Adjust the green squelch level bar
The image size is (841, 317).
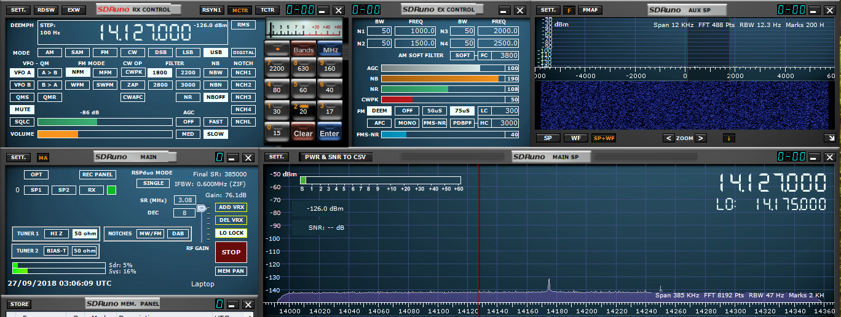click(x=105, y=122)
